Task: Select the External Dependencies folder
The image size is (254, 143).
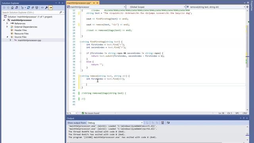Action: [26, 27]
